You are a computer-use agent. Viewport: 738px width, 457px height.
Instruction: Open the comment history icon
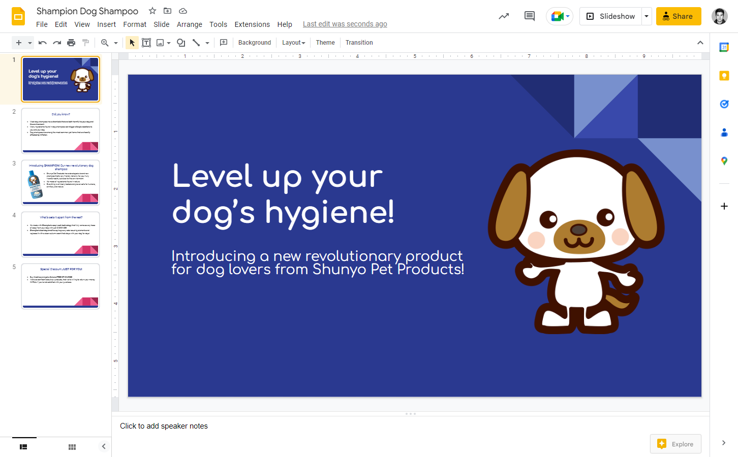(529, 16)
